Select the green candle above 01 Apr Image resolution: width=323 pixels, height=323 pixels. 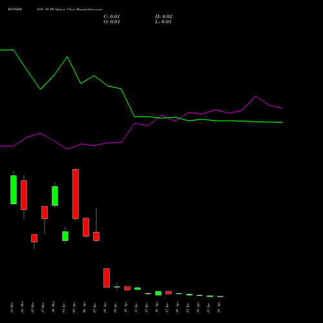pos(65,236)
